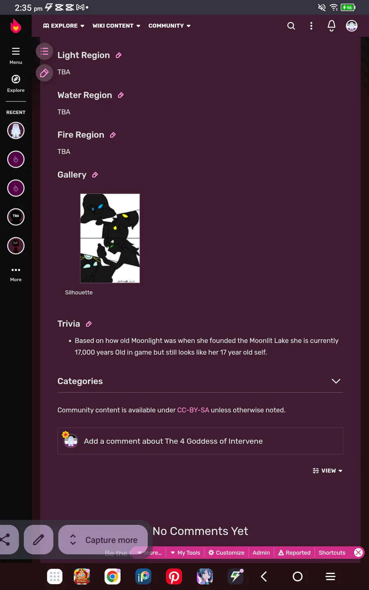Edit the Trivia section
Viewport: 369px width, 590px height.
89,324
